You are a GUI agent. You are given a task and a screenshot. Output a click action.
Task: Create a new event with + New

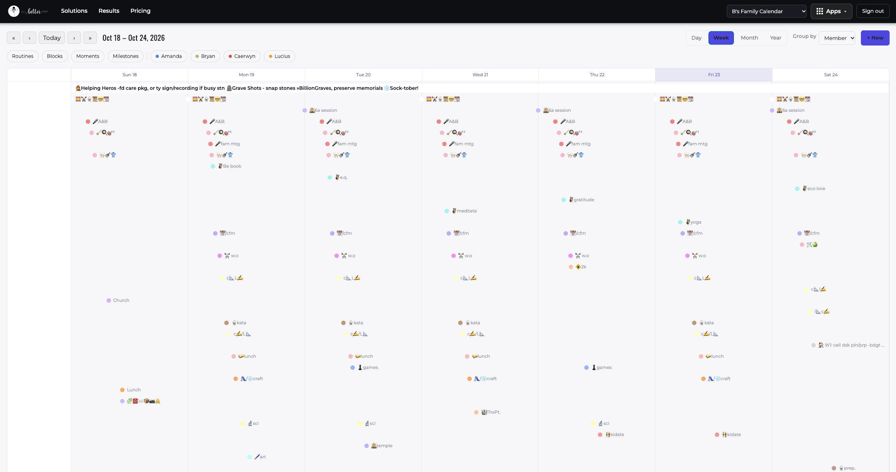(875, 38)
